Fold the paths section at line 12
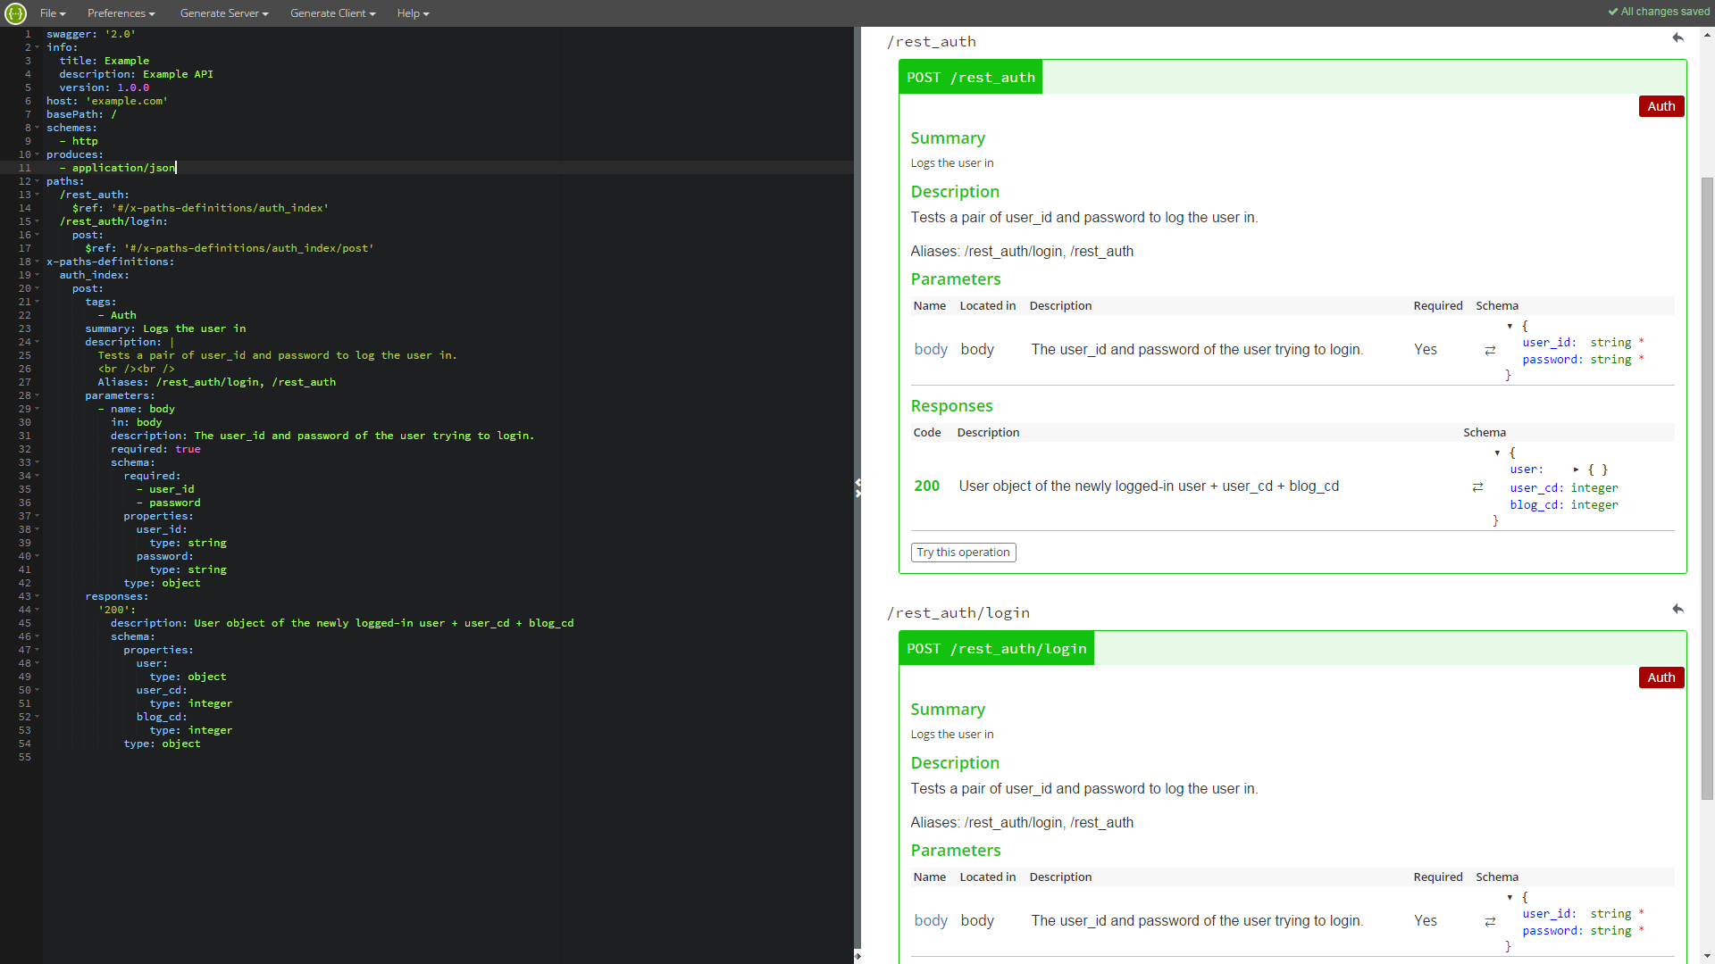Image resolution: width=1715 pixels, height=964 pixels. click(x=38, y=181)
